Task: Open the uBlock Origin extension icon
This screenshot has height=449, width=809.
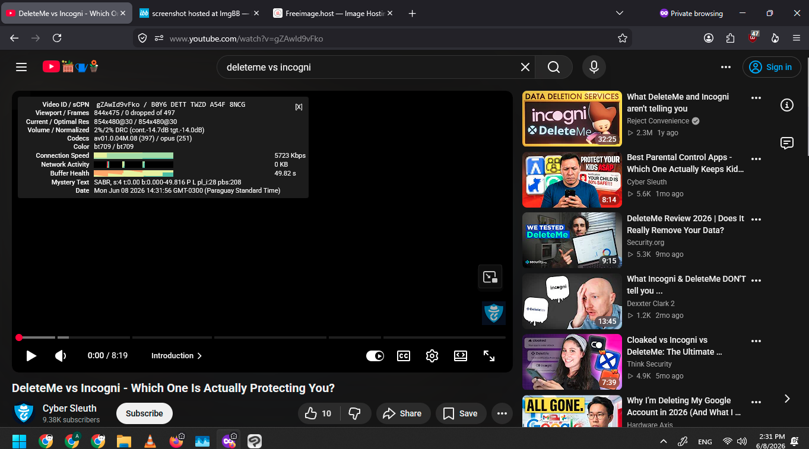Action: pos(753,37)
